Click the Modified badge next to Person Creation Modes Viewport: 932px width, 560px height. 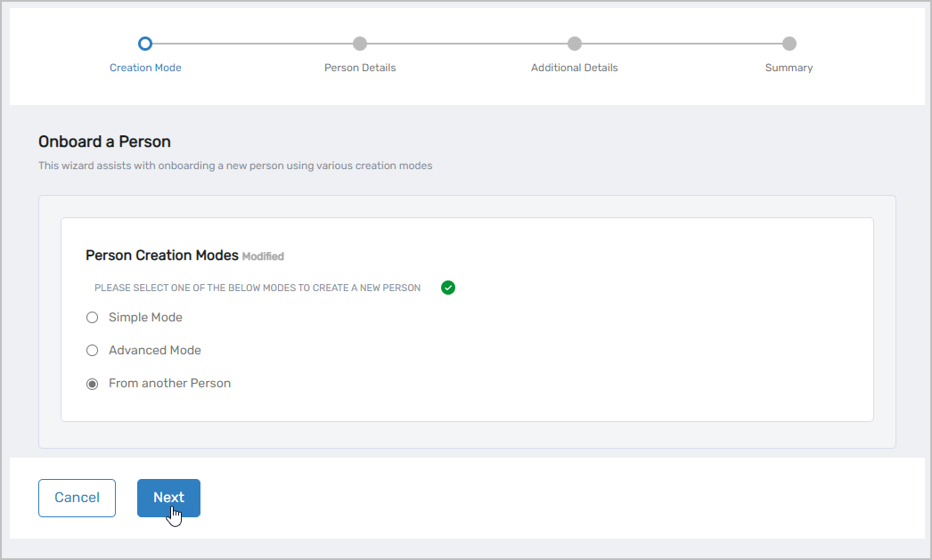(263, 256)
